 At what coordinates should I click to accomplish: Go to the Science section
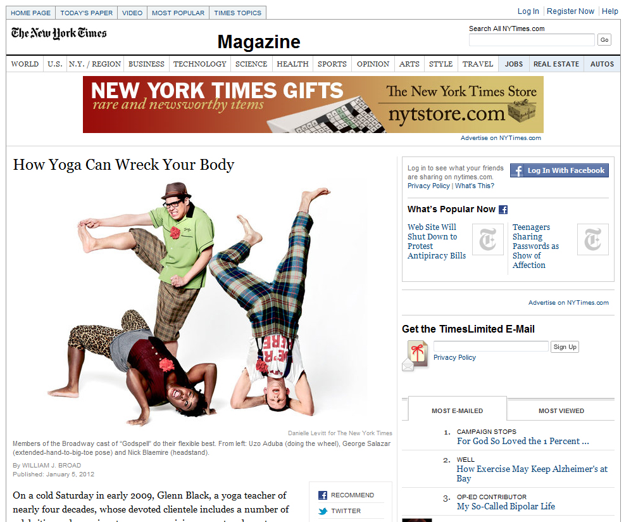[x=251, y=64]
